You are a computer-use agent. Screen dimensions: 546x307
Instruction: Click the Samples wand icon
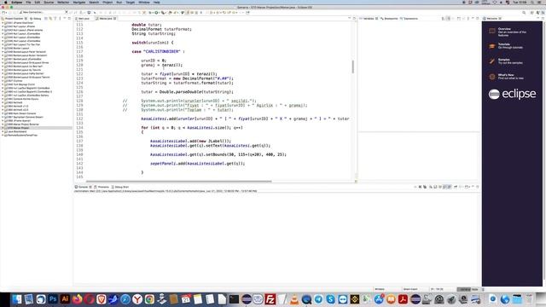pos(491,61)
